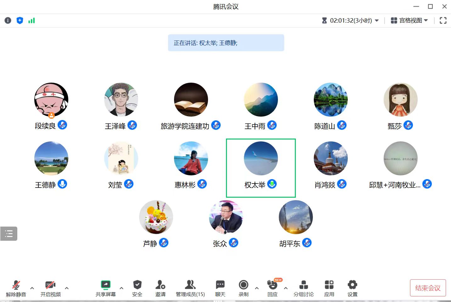Open Manage Members (管理成员) panel
Image resolution: width=451 pixels, height=302 pixels.
[190, 288]
